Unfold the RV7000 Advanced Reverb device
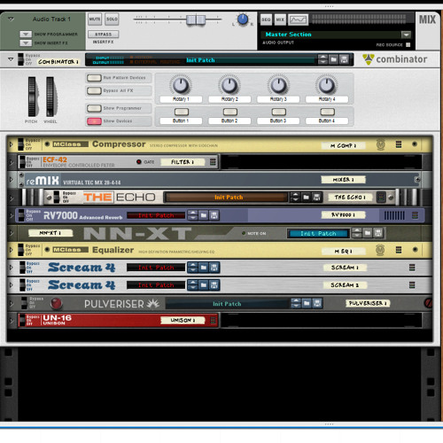 pyautogui.click(x=12, y=215)
